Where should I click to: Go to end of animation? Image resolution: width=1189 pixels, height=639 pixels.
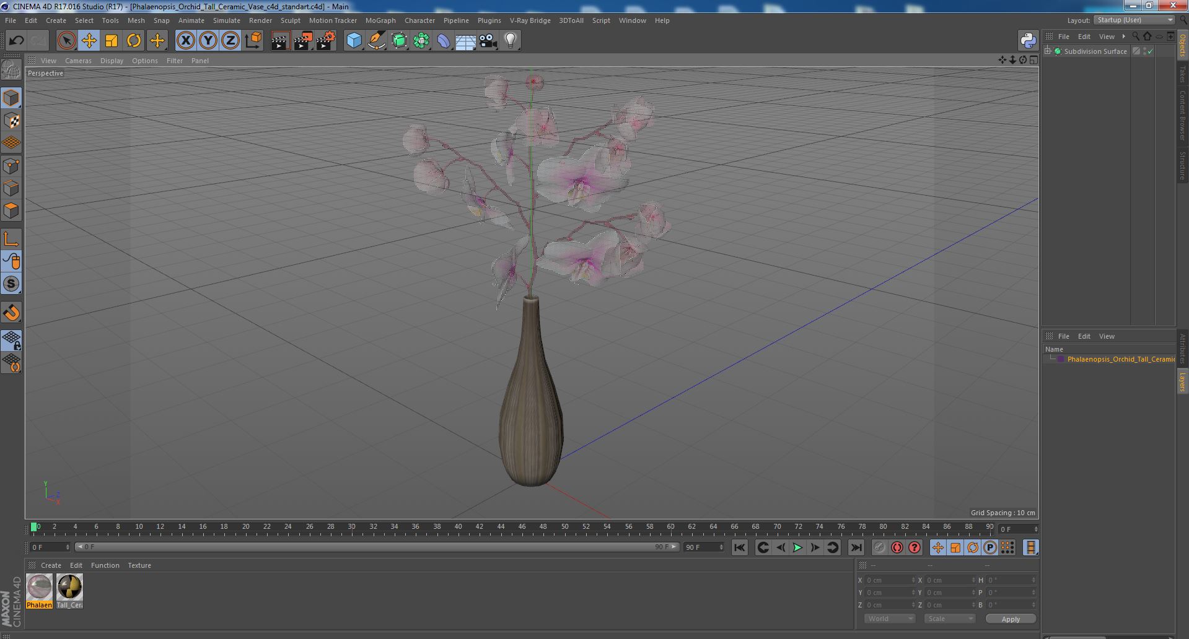click(x=856, y=547)
